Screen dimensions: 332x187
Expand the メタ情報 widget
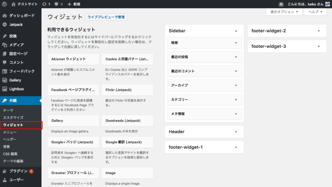236,114
